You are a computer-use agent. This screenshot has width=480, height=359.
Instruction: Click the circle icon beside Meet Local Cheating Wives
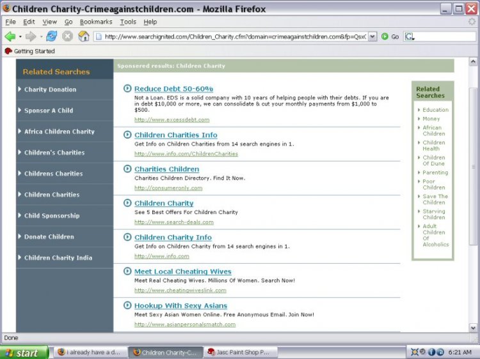[127, 271]
